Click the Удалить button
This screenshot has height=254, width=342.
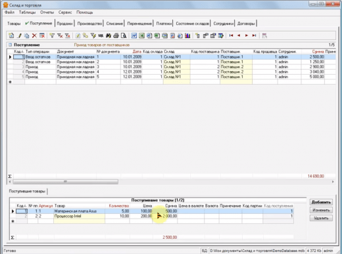[x=321, y=218]
